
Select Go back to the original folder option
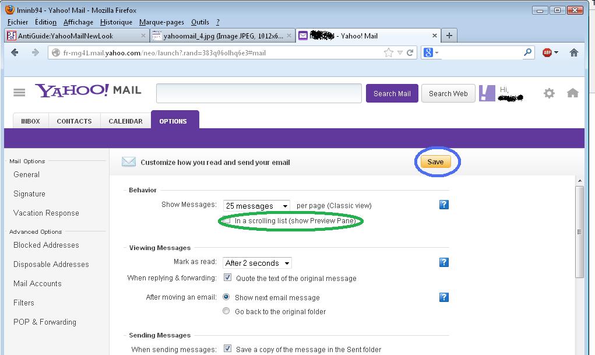226,311
